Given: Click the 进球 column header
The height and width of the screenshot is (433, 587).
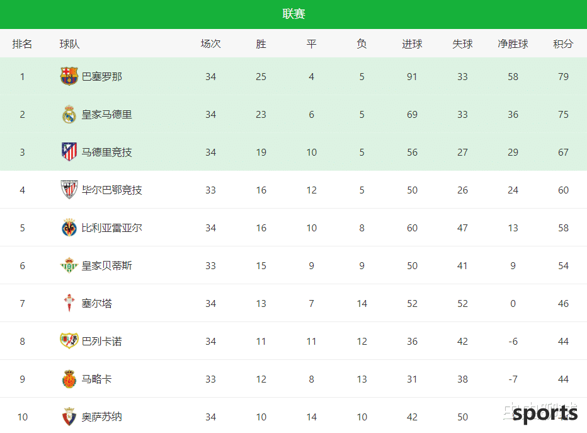Looking at the screenshot, I should [412, 44].
